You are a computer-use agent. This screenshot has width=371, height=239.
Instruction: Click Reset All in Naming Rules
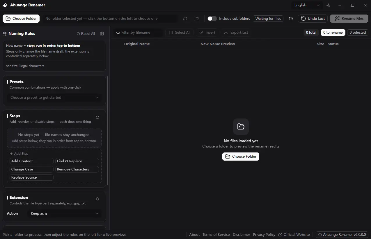[86, 34]
